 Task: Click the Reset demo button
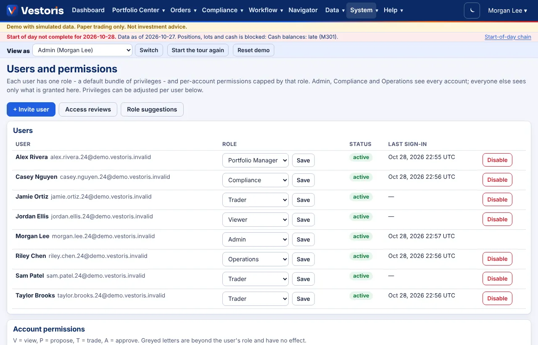(253, 50)
